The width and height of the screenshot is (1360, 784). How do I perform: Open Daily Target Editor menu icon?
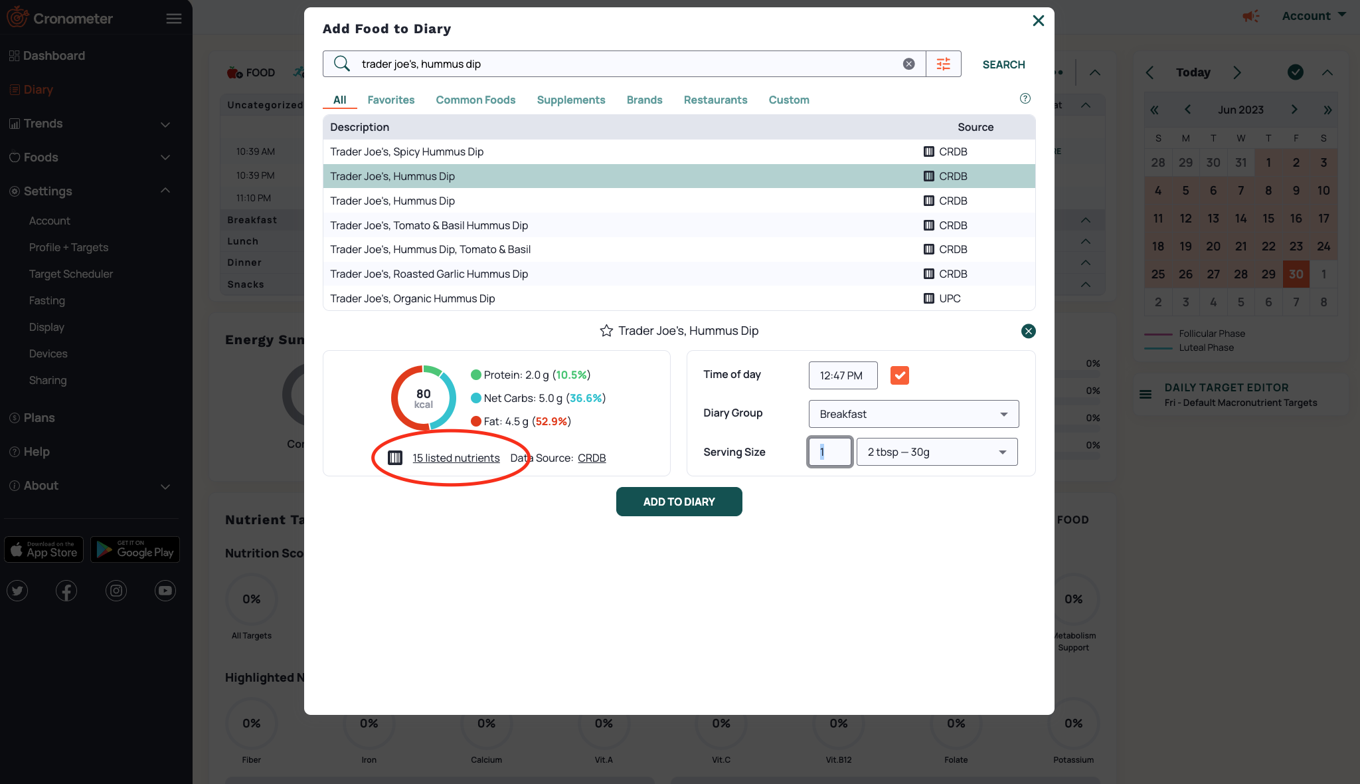click(1146, 395)
